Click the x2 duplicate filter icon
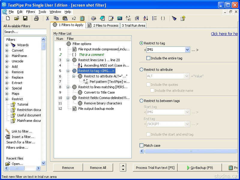The width and height of the screenshot is (240, 180). 74,18
